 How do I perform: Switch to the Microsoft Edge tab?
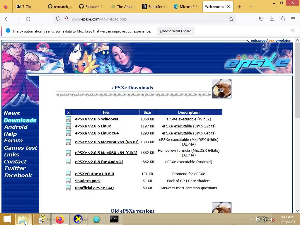(x=186, y=7)
